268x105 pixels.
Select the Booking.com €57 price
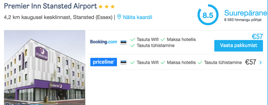click(x=257, y=37)
